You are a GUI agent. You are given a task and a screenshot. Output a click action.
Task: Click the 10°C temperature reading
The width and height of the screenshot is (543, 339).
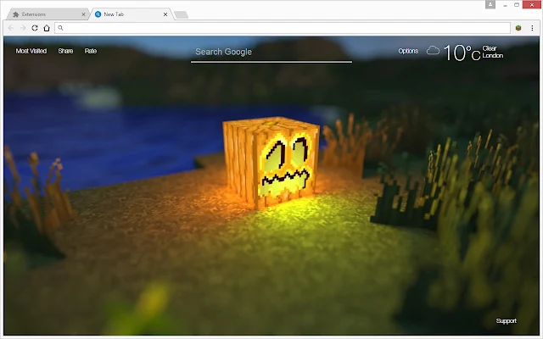tap(462, 53)
